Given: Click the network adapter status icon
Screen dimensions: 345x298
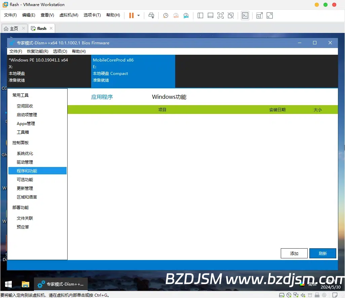Looking at the screenshot, I should click(296, 295).
